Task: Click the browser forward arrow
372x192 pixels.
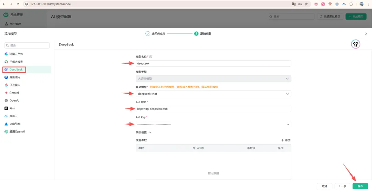Action: point(11,4)
